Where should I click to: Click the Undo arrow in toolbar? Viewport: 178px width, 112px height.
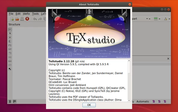tap(35, 19)
